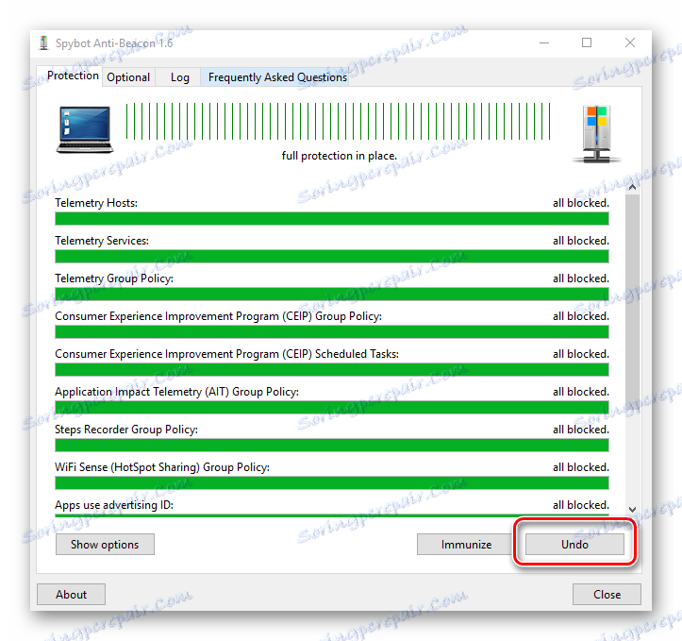Click the WiFi Sense Group Policy bar
This screenshot has height=641, width=682.
pyautogui.click(x=332, y=483)
